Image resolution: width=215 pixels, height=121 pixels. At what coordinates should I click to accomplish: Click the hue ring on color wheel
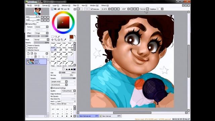(x=63, y=13)
